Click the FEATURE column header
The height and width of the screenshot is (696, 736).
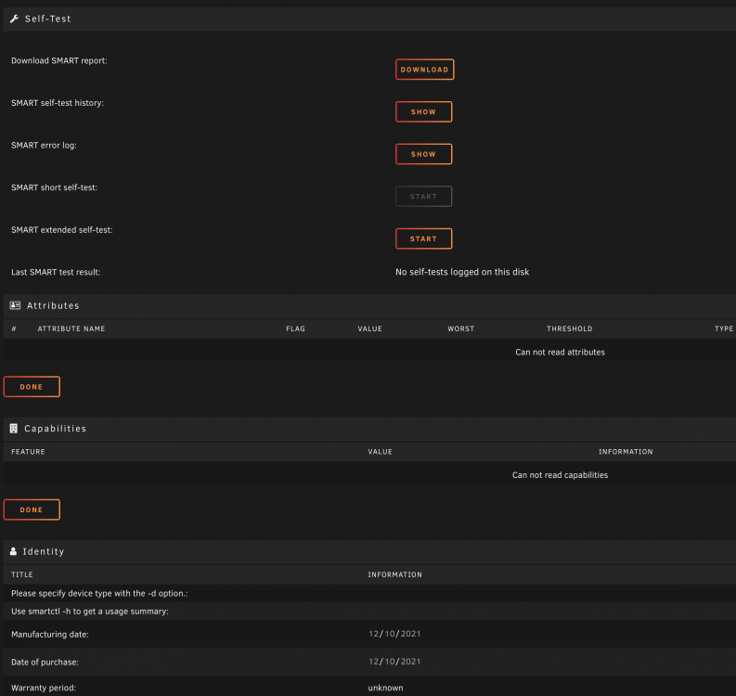click(x=28, y=452)
